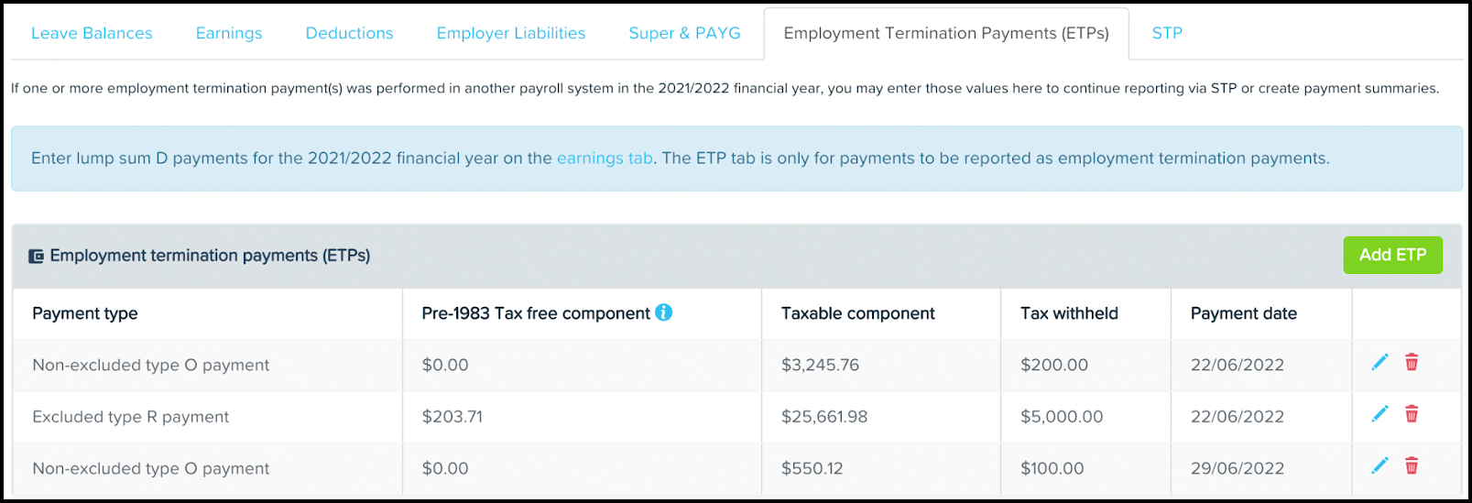The height and width of the screenshot is (503, 1472).
Task: Open the STP tab
Action: [1167, 33]
